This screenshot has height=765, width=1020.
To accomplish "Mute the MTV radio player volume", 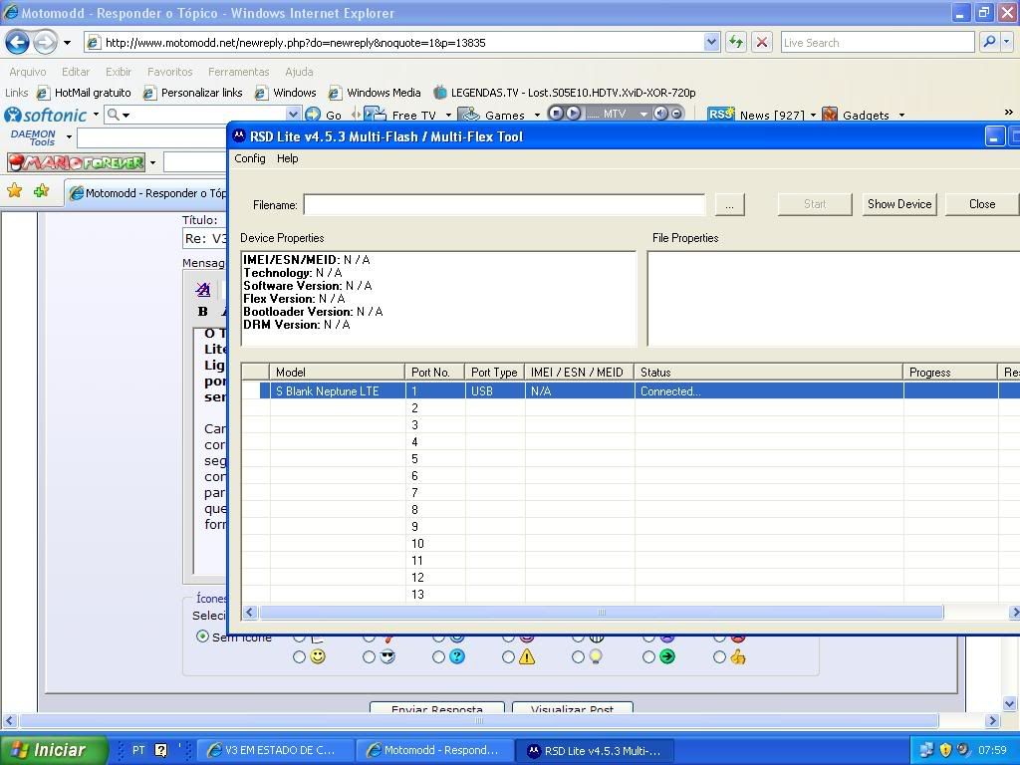I will [x=661, y=114].
